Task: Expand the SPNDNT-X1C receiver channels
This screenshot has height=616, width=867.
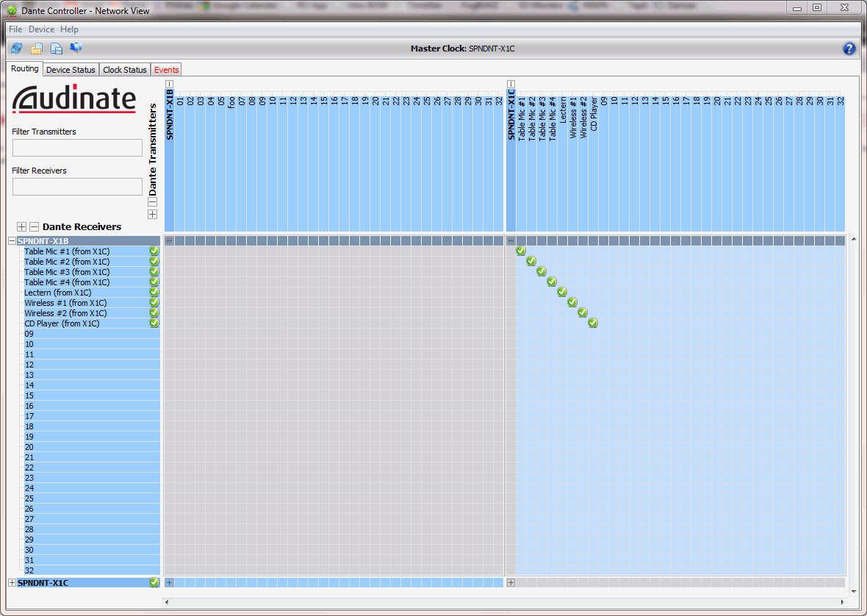Action: point(10,582)
